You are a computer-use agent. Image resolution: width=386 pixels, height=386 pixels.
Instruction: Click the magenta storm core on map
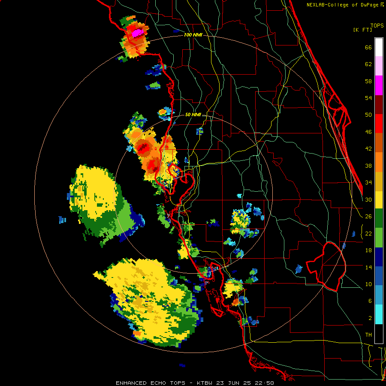(137, 33)
